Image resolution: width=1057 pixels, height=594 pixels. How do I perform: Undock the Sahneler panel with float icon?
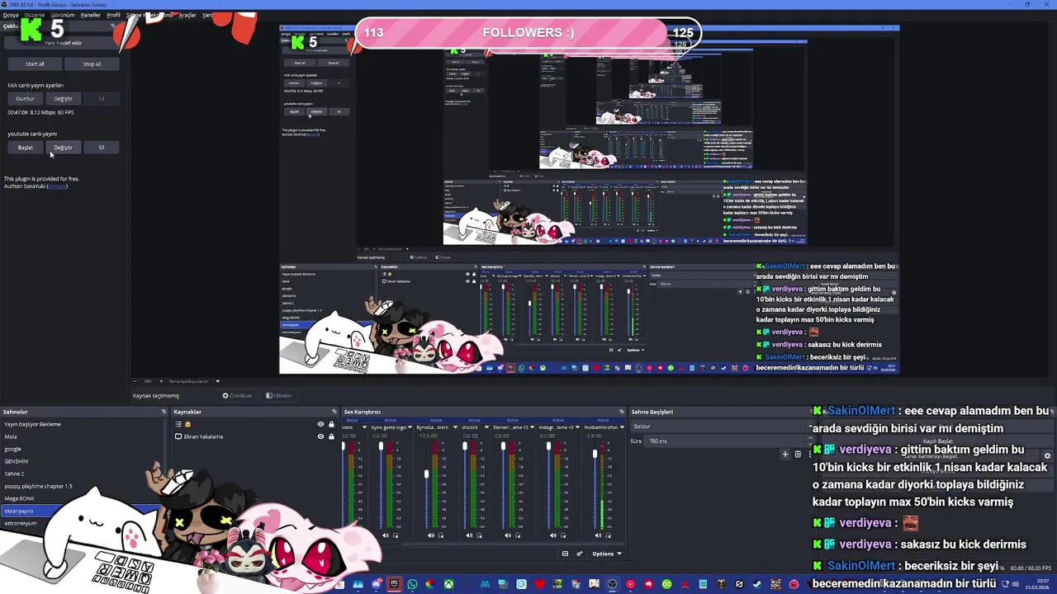pos(164,412)
